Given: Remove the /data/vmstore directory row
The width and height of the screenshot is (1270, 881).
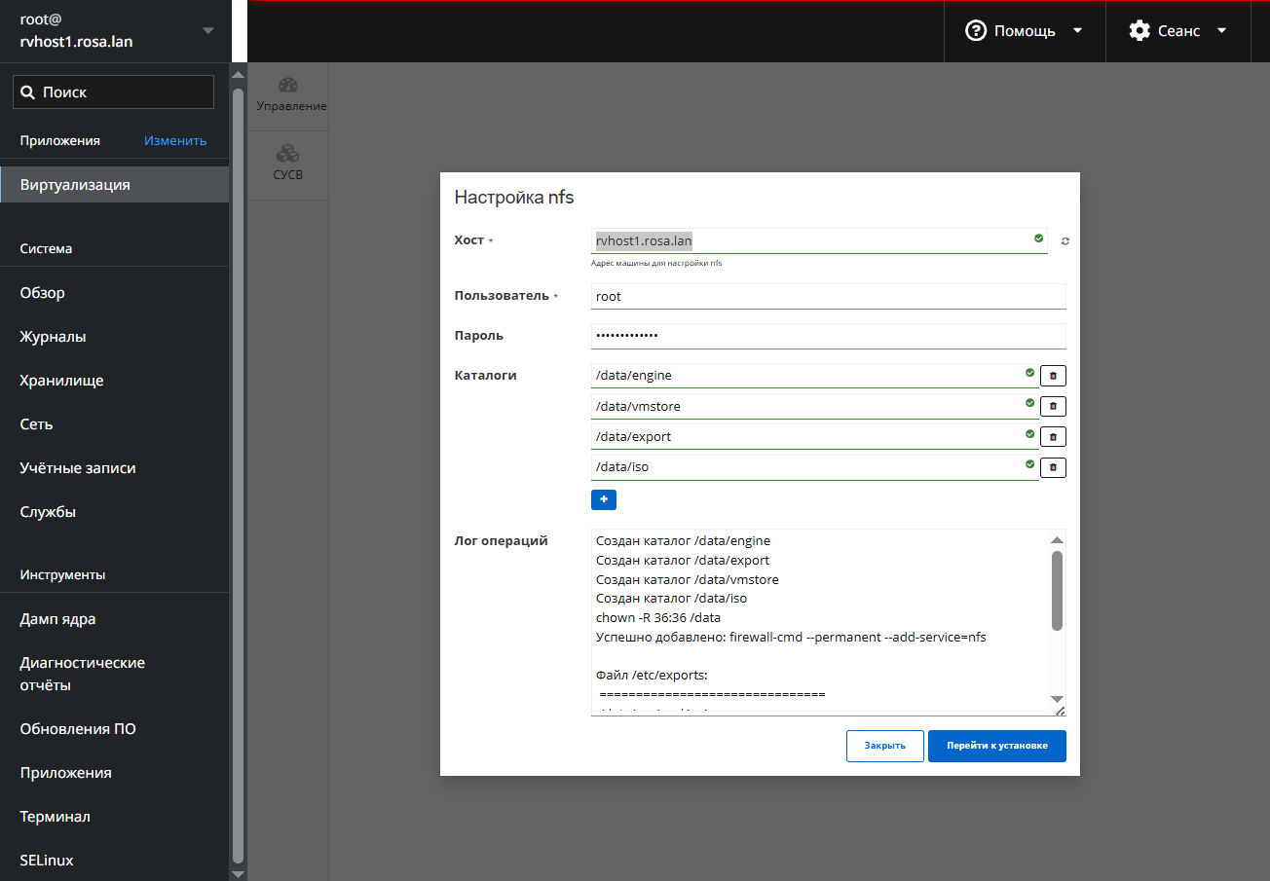Looking at the screenshot, I should [1053, 407].
